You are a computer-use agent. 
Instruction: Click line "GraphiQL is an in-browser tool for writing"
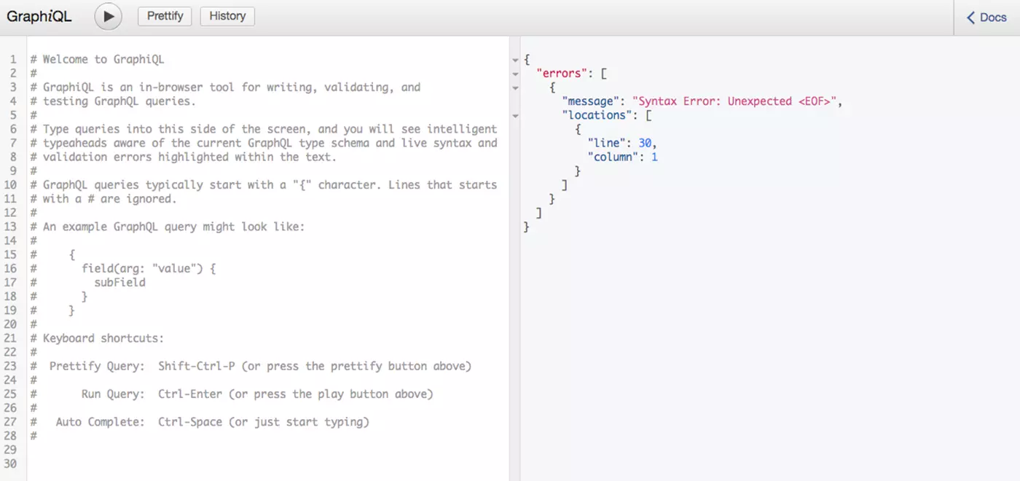pyautogui.click(x=225, y=87)
